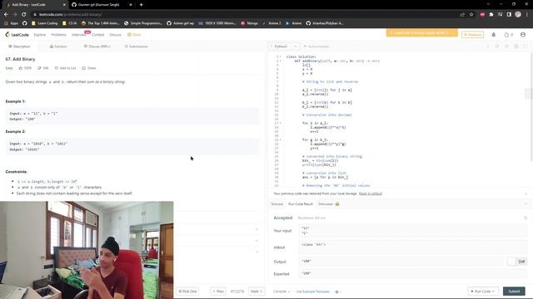Add problem to list heart icon
This screenshot has height=299, width=533.
pos(57,68)
